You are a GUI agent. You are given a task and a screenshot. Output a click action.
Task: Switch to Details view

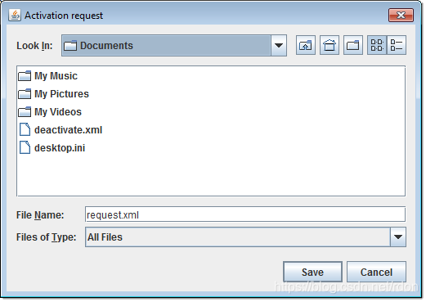tap(397, 45)
